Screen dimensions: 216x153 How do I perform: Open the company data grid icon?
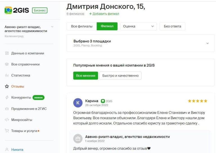coord(7,53)
